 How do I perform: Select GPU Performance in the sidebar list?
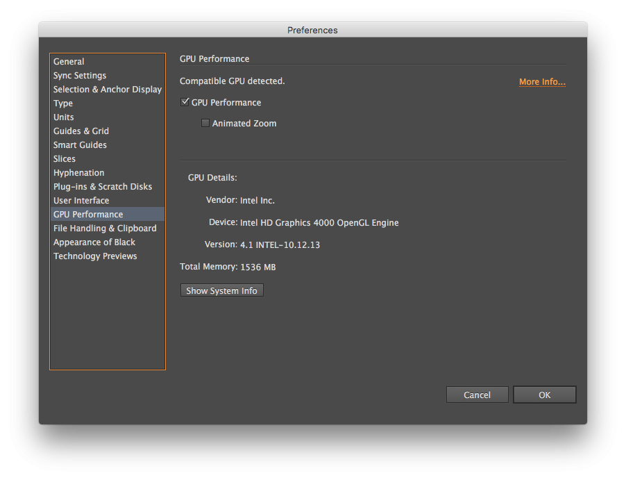click(108, 214)
